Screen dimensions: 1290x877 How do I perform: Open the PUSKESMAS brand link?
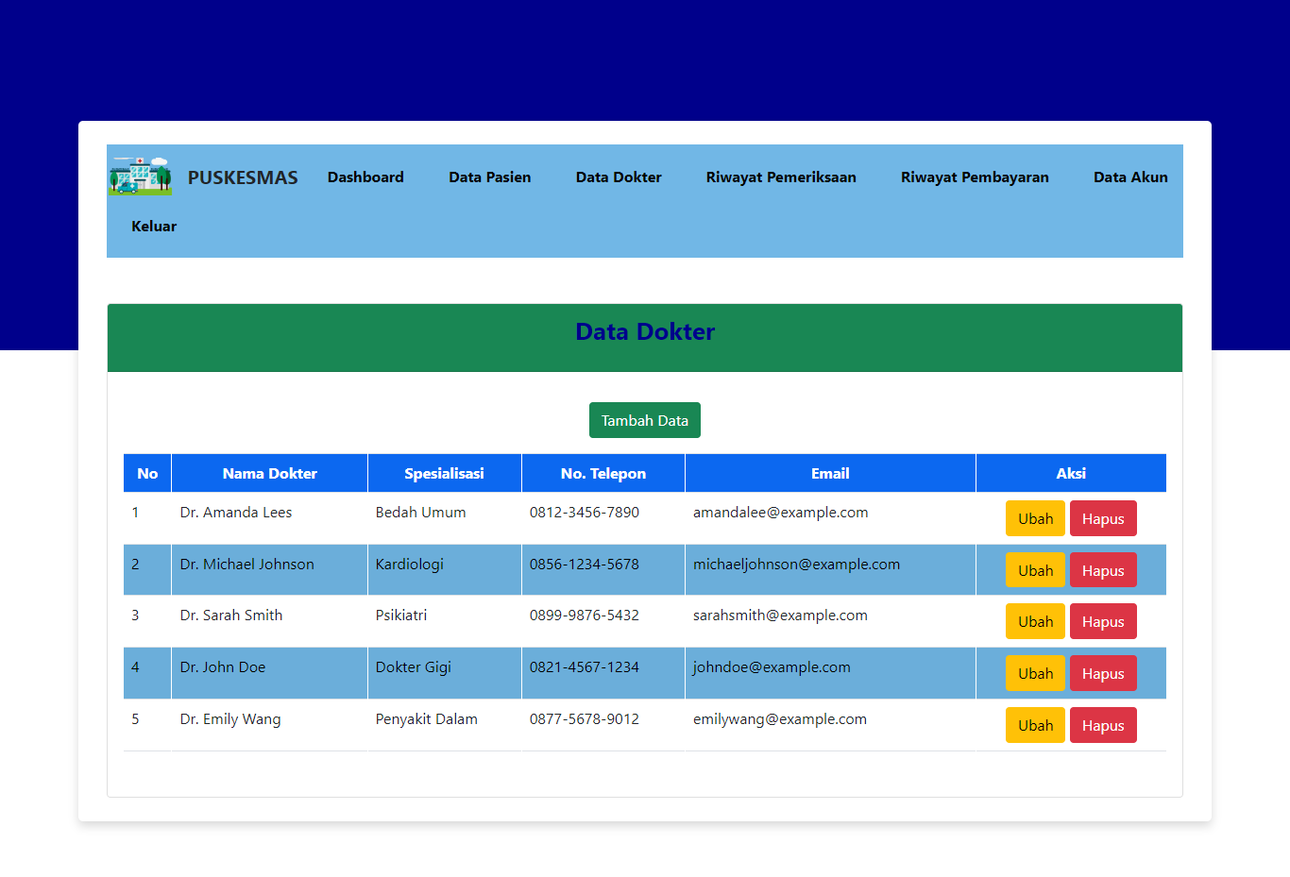tap(243, 177)
